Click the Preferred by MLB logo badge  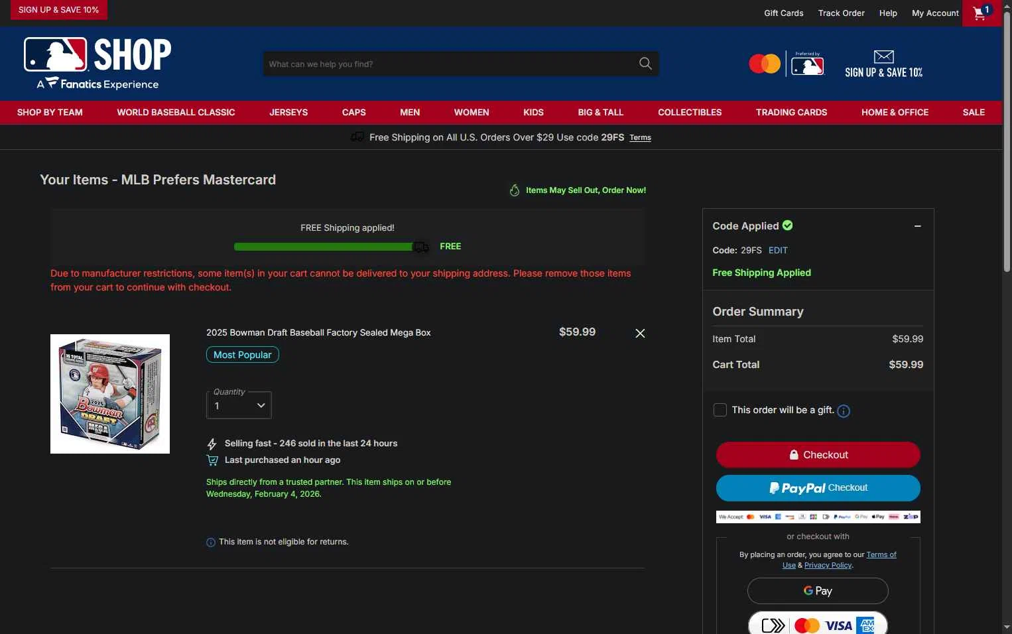807,64
